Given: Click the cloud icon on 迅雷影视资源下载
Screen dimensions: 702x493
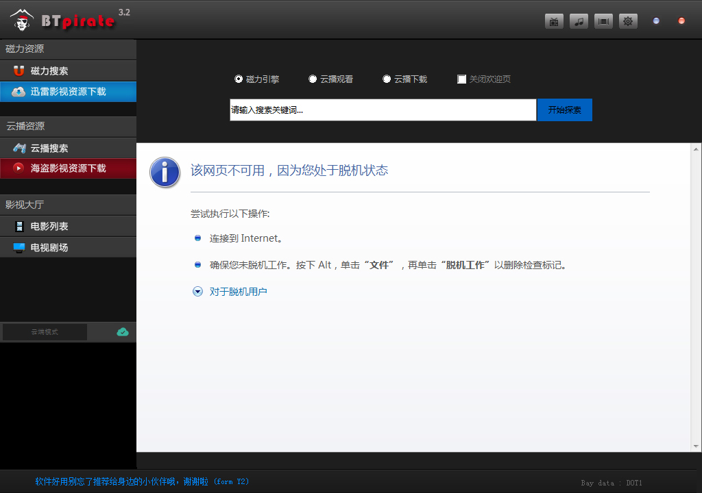Looking at the screenshot, I should pos(17,92).
